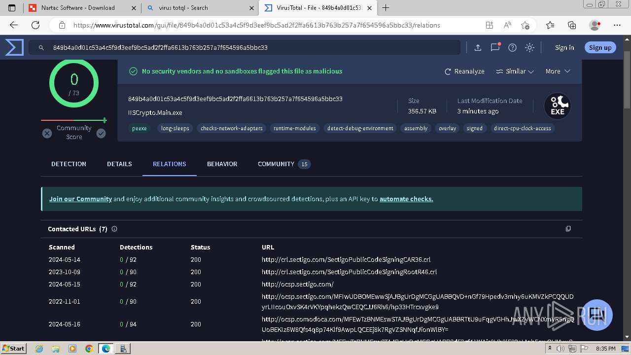
Task: Open the notifications chat icon
Action: coord(495,47)
